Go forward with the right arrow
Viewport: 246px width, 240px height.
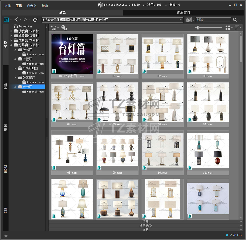point(25,20)
